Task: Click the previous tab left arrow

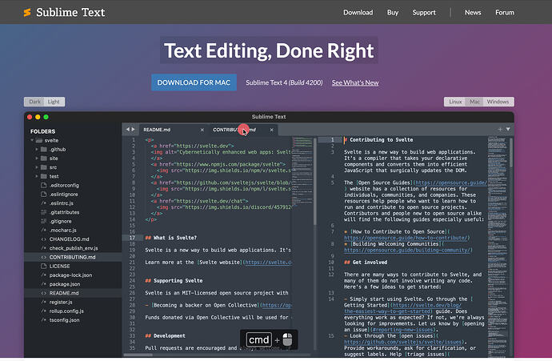Action: pos(128,129)
